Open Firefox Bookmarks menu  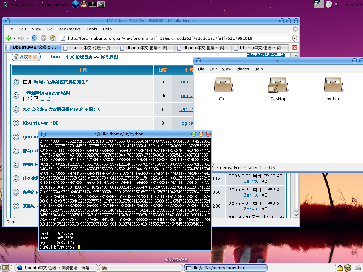pyautogui.click(x=69, y=29)
